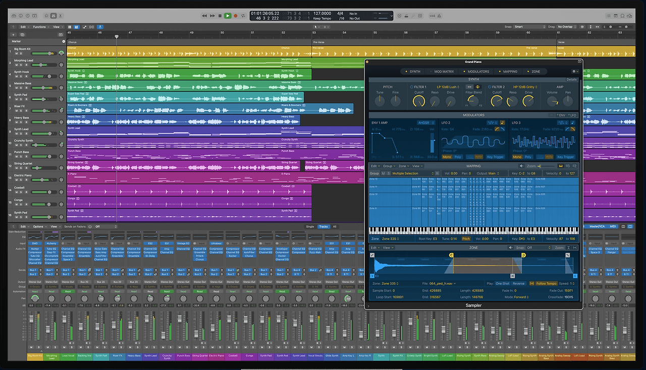
Task: Click the Details button in Synth pane
Action: pos(571,79)
